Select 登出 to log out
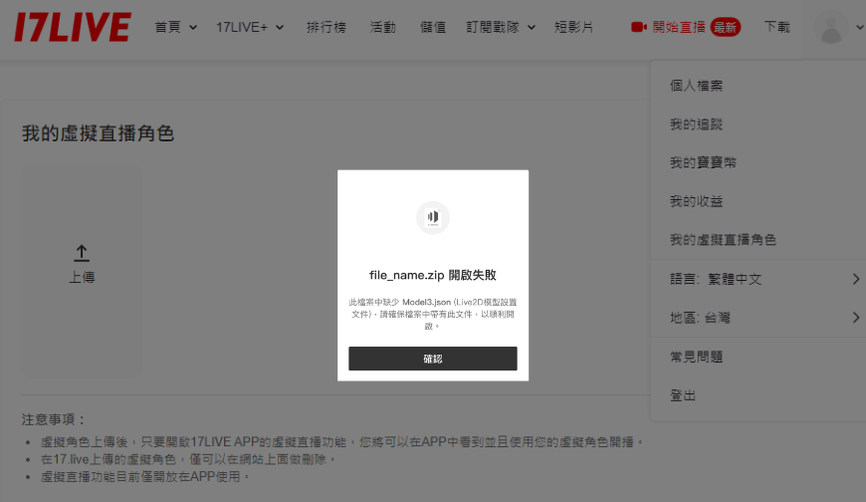This screenshot has height=502, width=866. tap(684, 395)
